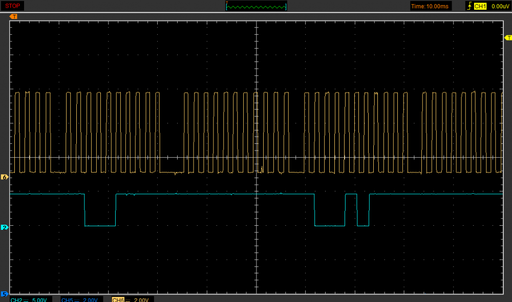Click the CH5 coupling symbol
Viewport: 512px width, 302px height.
click(x=77, y=299)
